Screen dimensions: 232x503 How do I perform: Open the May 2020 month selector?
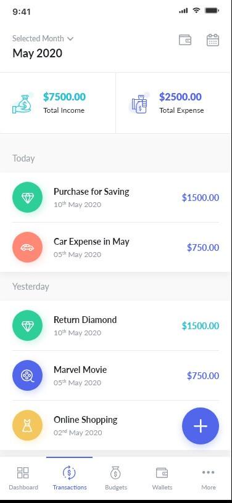click(x=37, y=53)
